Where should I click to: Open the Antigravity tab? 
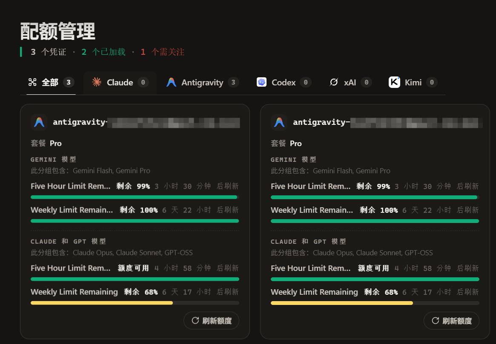coord(203,82)
